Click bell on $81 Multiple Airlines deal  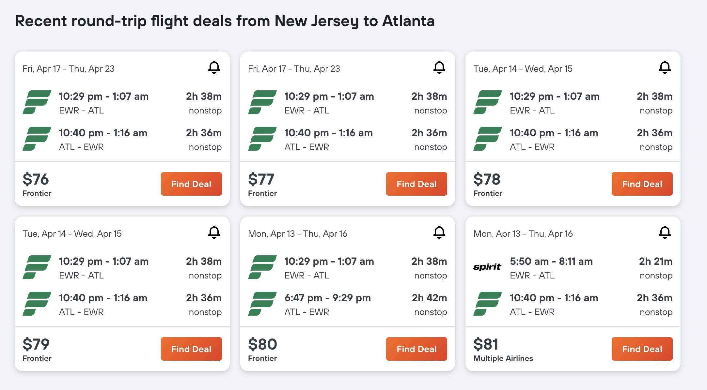coord(665,232)
